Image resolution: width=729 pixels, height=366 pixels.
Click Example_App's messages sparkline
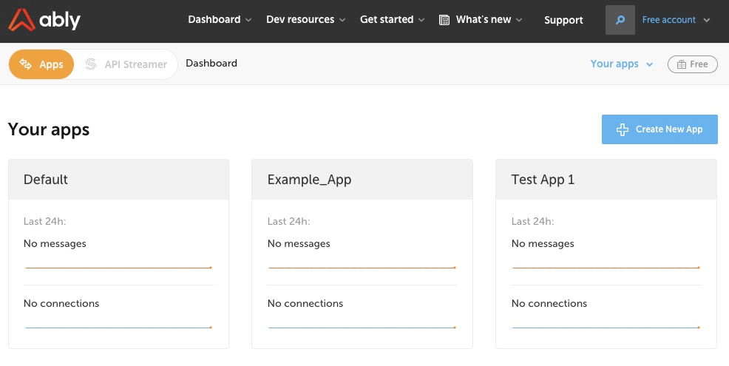point(362,268)
